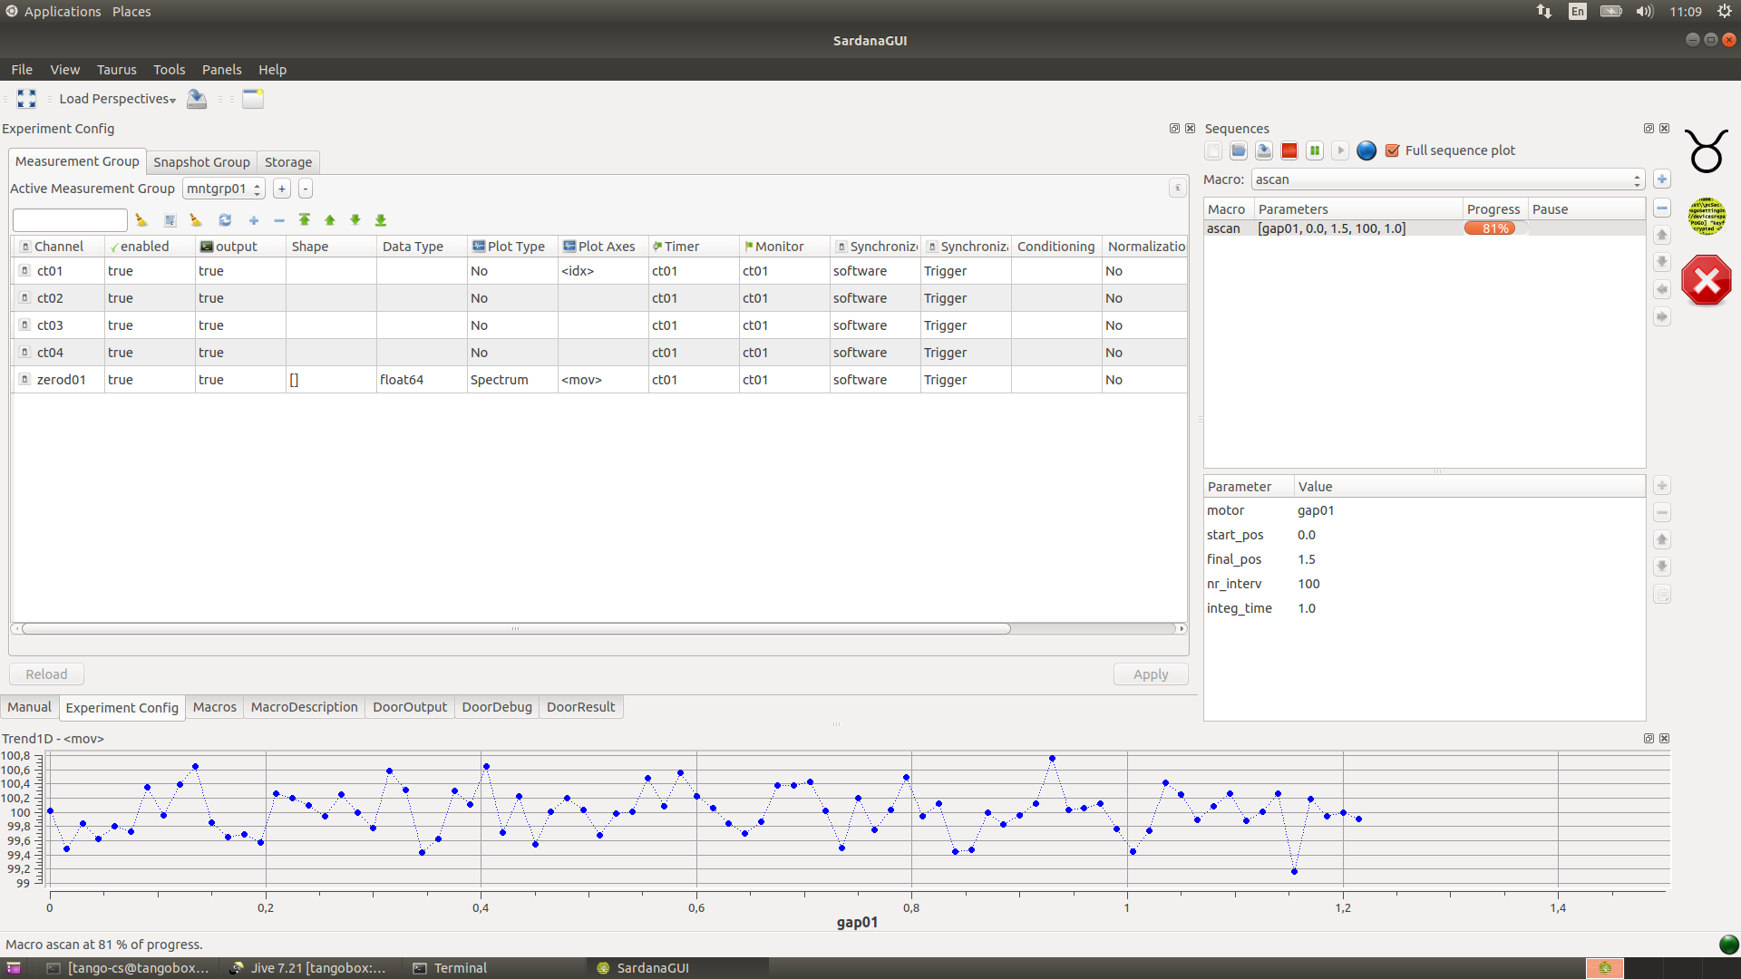The height and width of the screenshot is (979, 1741).
Task: Open the Macro selection combo box
Action: tap(1448, 179)
